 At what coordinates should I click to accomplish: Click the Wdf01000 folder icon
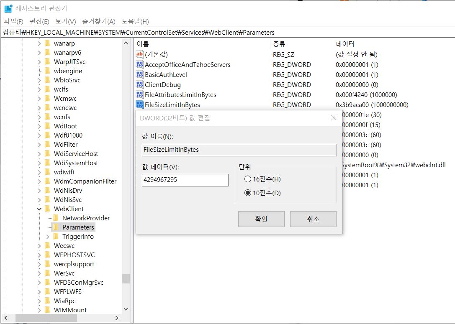(48, 135)
